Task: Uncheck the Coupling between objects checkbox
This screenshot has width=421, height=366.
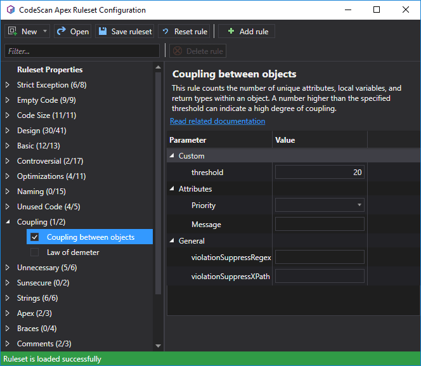Action: pyautogui.click(x=35, y=237)
